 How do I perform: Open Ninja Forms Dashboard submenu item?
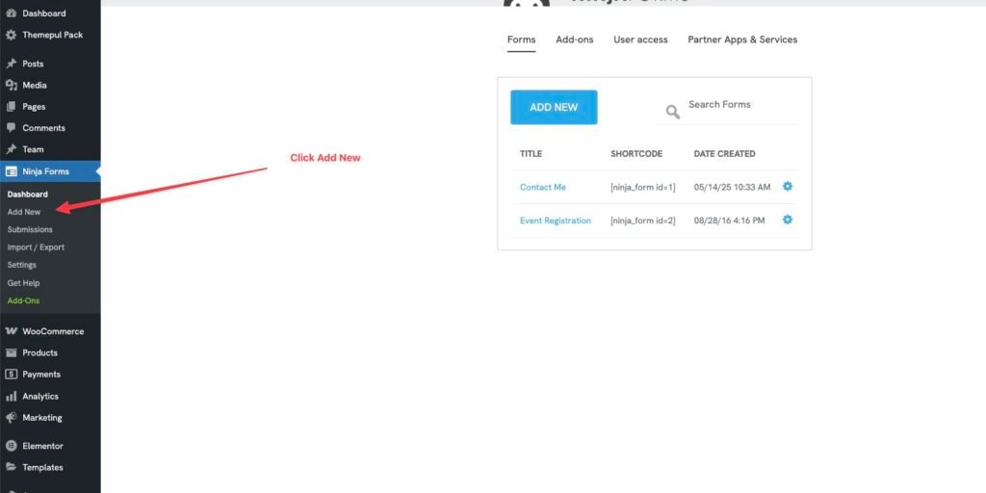coord(28,195)
